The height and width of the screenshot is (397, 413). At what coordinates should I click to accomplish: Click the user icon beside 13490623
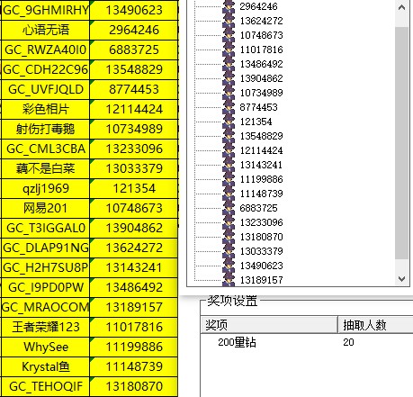[229, 266]
